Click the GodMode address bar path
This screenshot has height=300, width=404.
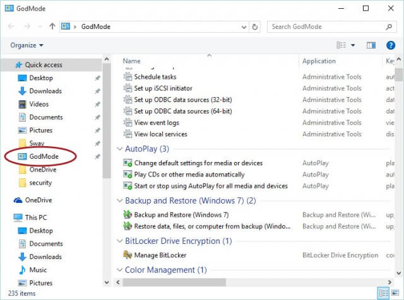[x=96, y=26]
